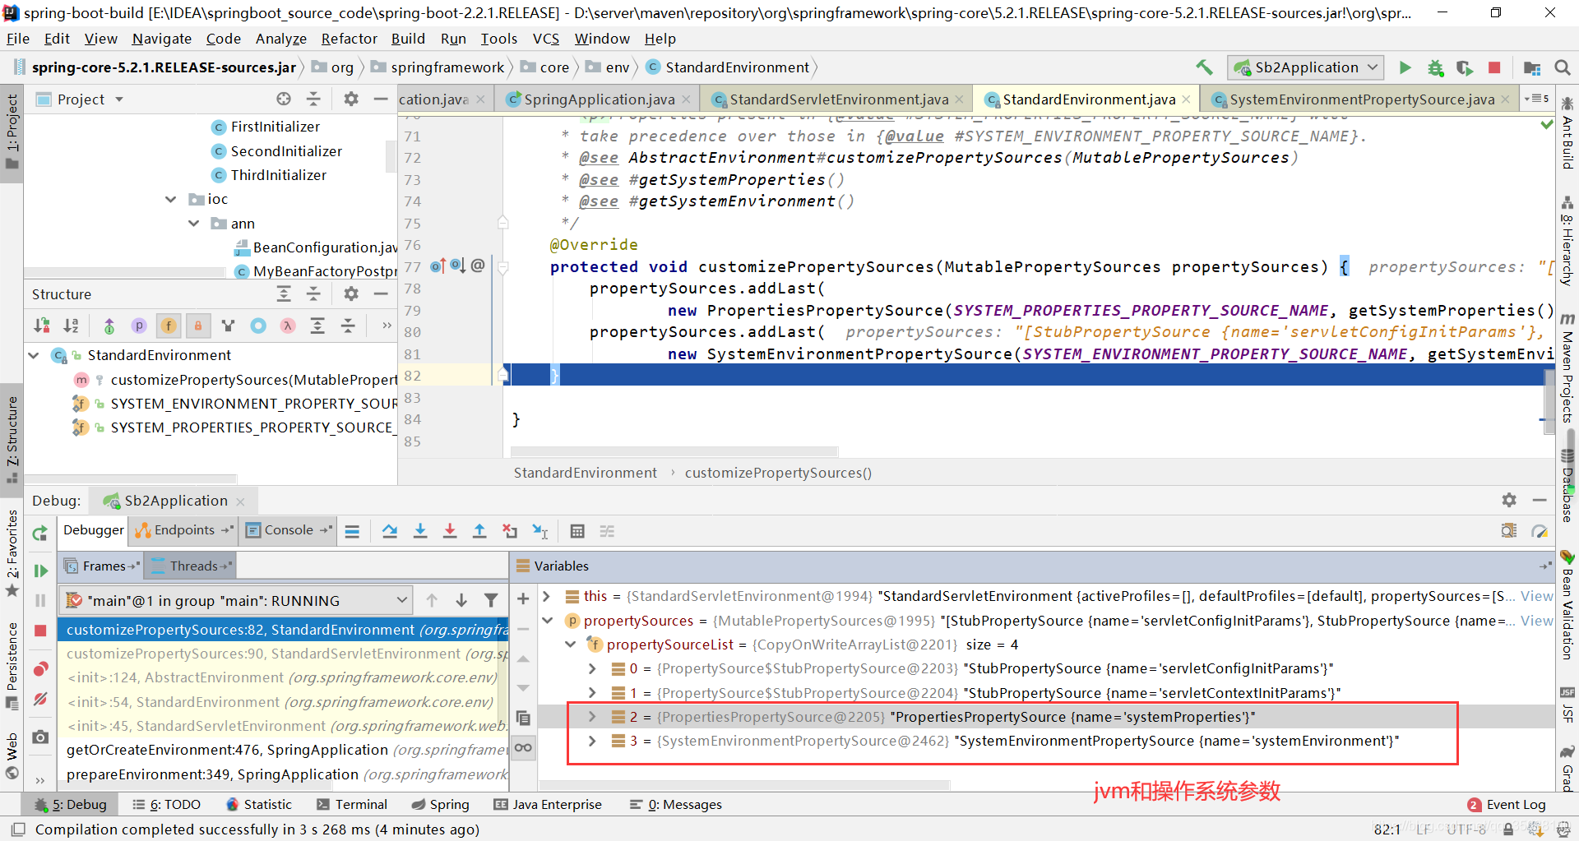Open the VCS menu
Image resolution: width=1579 pixels, height=841 pixels.
(x=545, y=39)
